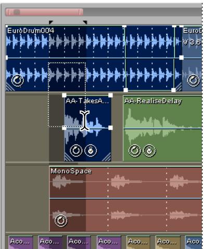Click the top-right selection handle of AA-TakesA clip
204x249 pixels.
point(110,95)
